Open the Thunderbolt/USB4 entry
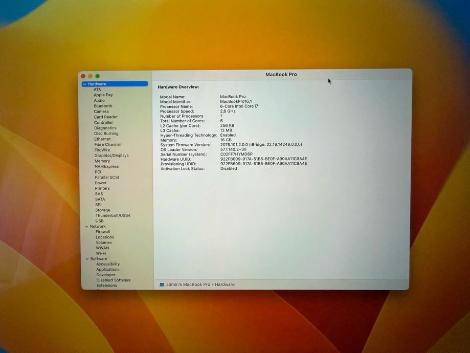The height and width of the screenshot is (353, 470). pos(113,216)
